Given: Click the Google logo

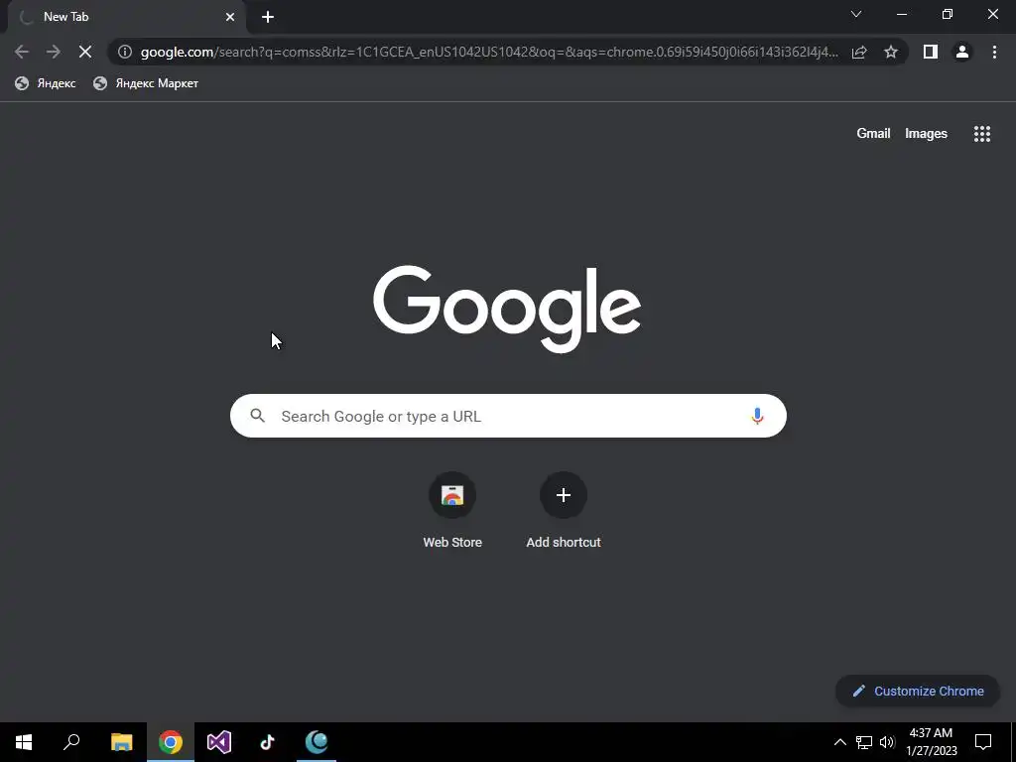Looking at the screenshot, I should click(507, 309).
